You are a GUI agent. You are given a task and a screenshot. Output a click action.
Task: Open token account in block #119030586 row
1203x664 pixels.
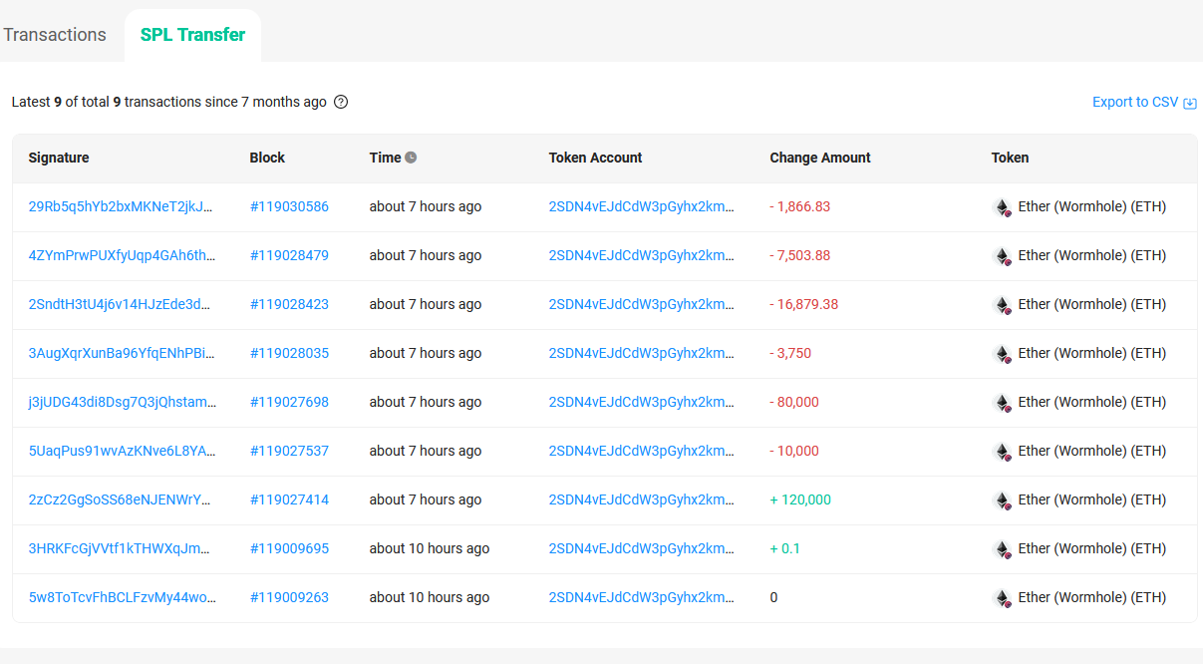642,206
